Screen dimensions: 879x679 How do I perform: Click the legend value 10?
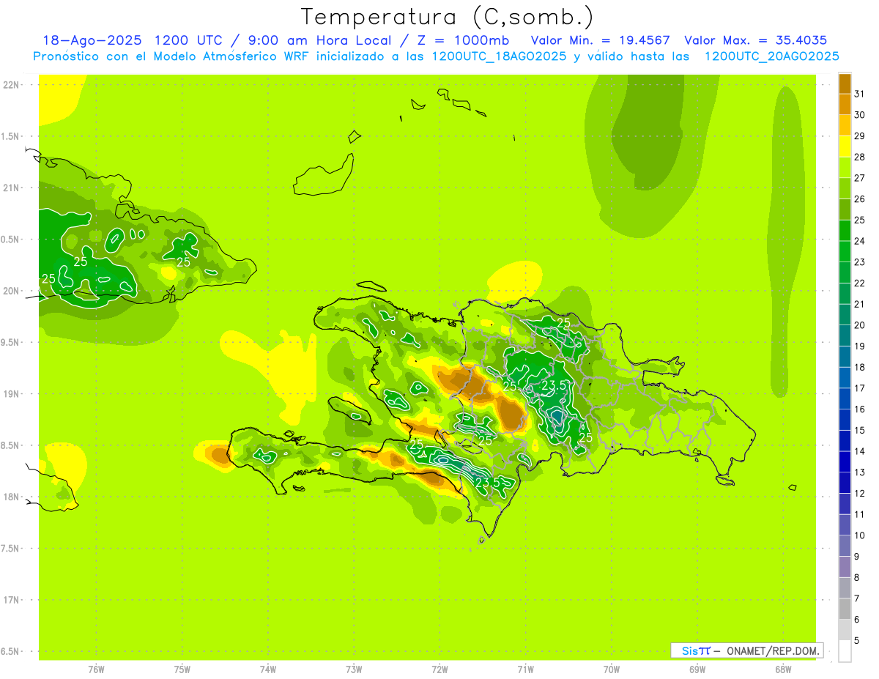click(860, 535)
